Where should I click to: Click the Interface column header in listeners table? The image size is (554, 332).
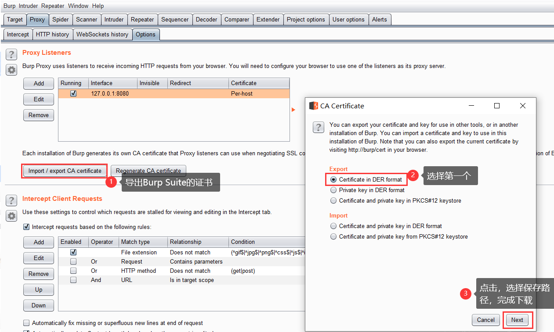[x=112, y=83]
